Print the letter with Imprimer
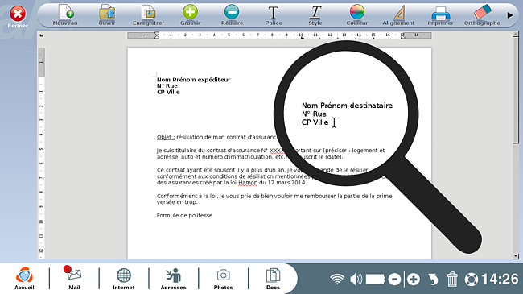Image resolution: width=523 pixels, height=294 pixels. pyautogui.click(x=440, y=15)
